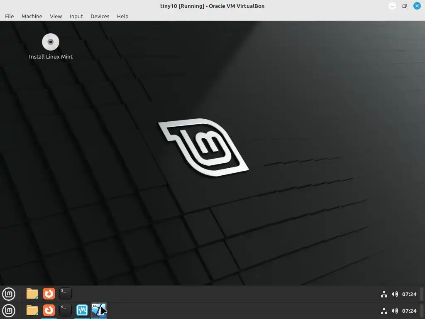Click the host panel volume icon
The width and height of the screenshot is (425, 319).
point(395,311)
